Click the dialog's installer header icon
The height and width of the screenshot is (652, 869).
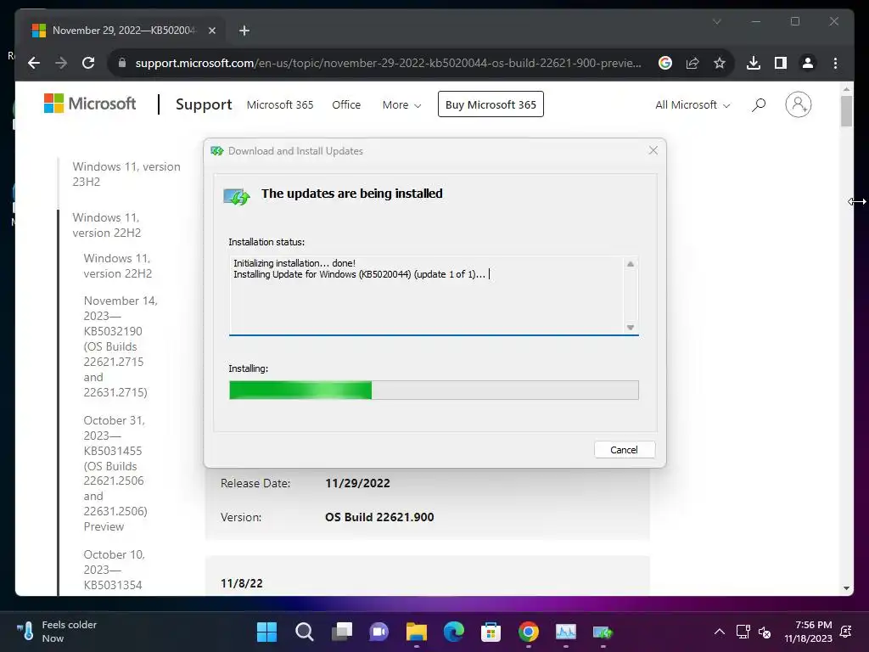(x=237, y=196)
